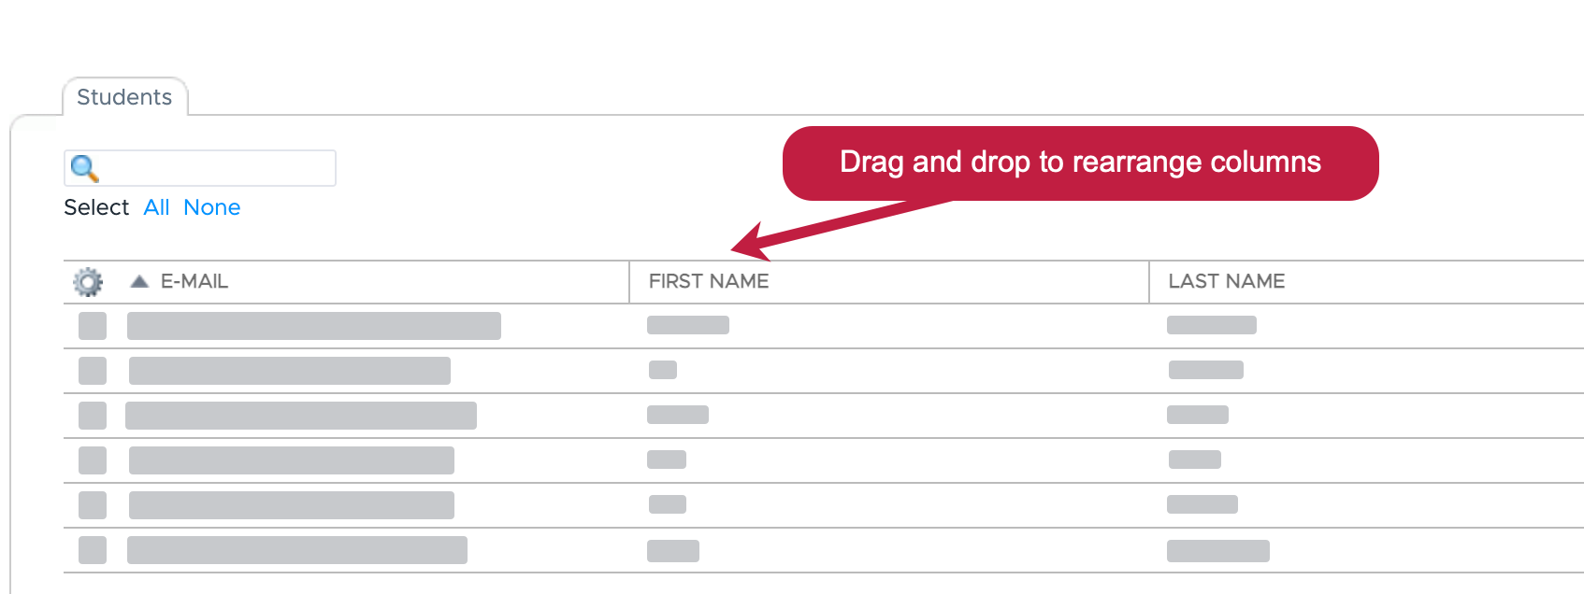This screenshot has height=594, width=1584.
Task: Select the last row's last name cell
Action: pos(1218,551)
